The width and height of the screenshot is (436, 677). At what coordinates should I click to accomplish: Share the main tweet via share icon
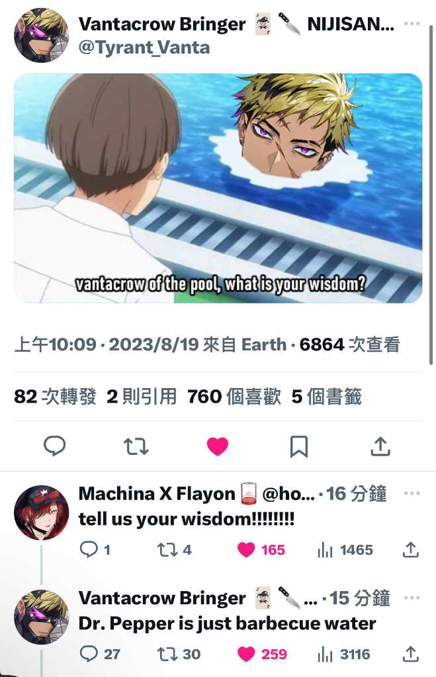380,446
